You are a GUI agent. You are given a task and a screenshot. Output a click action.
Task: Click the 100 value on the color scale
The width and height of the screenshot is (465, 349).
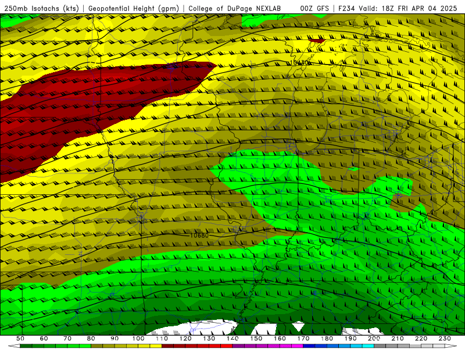(138, 339)
